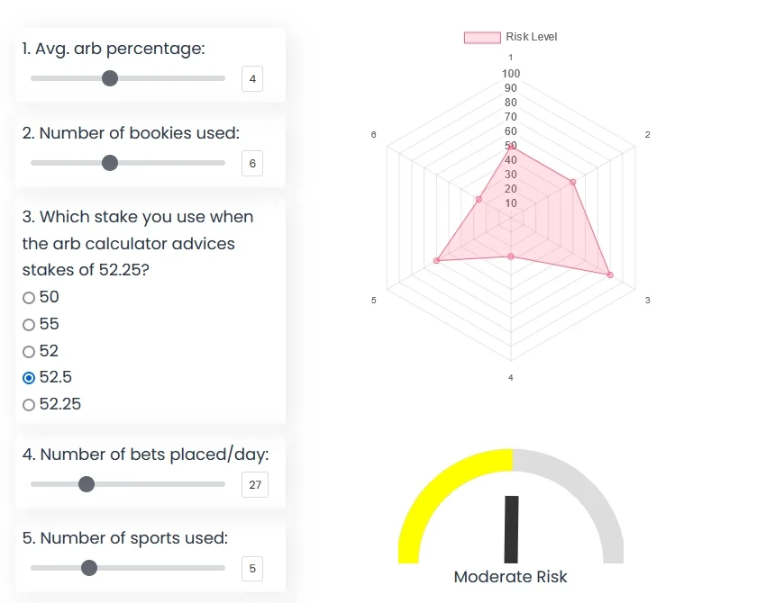
Task: Click the radar data point on axis 5
Action: pos(436,261)
